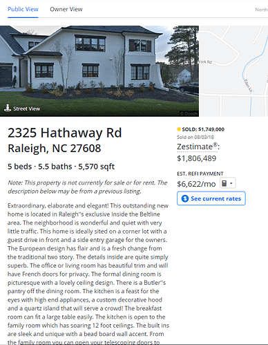Viewport: 268px width, 345px height.
Task: Click the Street View pegman icon
Action: (x=8, y=108)
